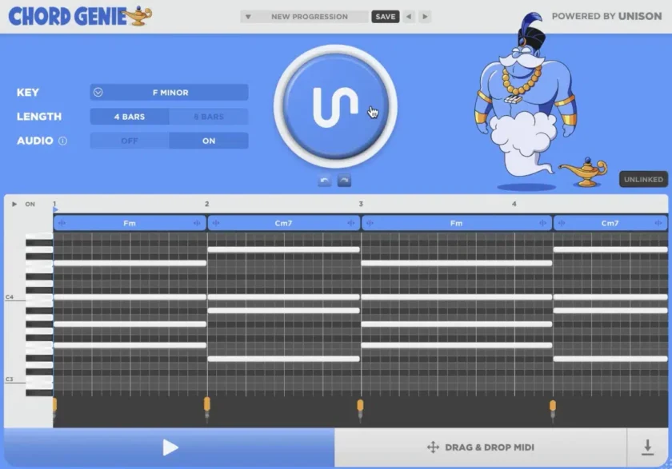672x469 pixels.
Task: Turn audio OFF
Action: [130, 141]
